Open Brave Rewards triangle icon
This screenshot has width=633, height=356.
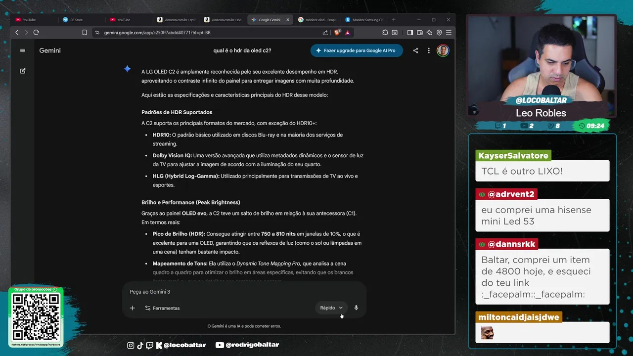pos(348,33)
